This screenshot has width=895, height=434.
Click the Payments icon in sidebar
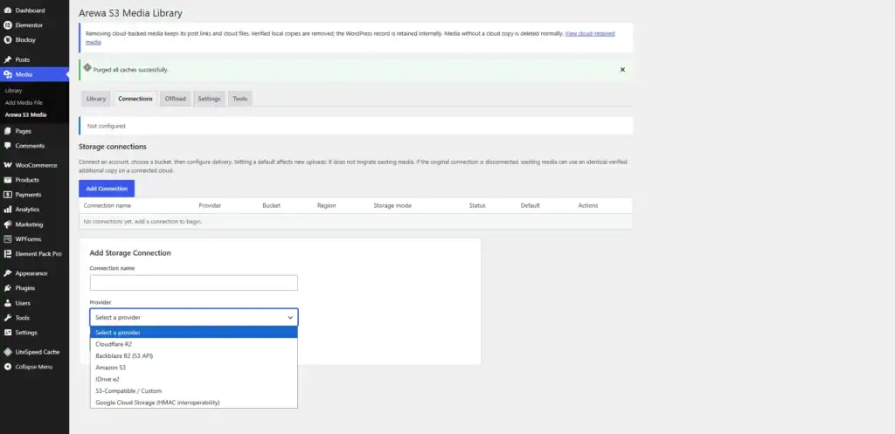(x=7, y=195)
